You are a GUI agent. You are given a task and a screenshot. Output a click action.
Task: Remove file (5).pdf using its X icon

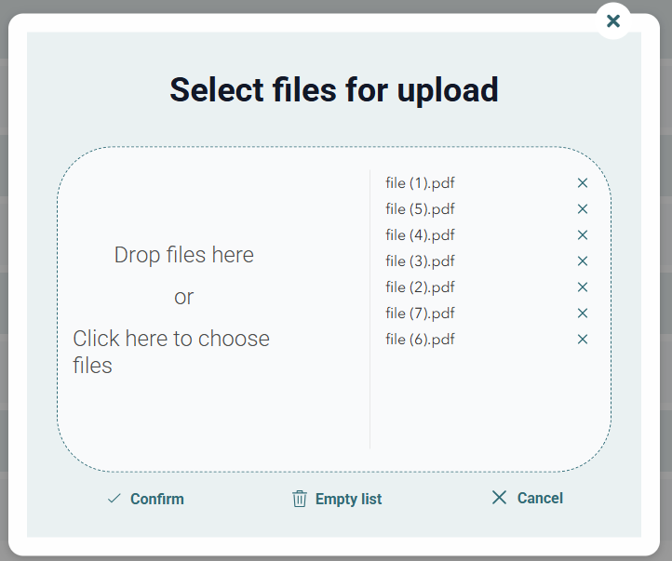583,209
